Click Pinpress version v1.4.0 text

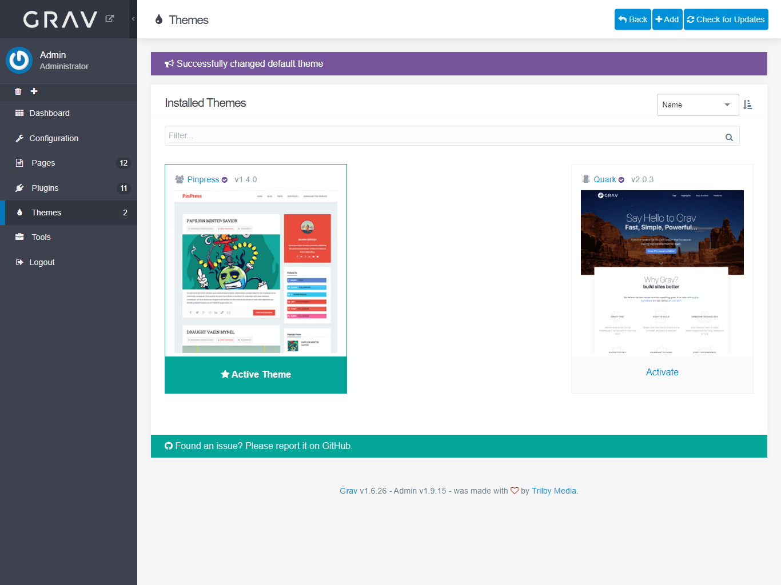point(246,179)
